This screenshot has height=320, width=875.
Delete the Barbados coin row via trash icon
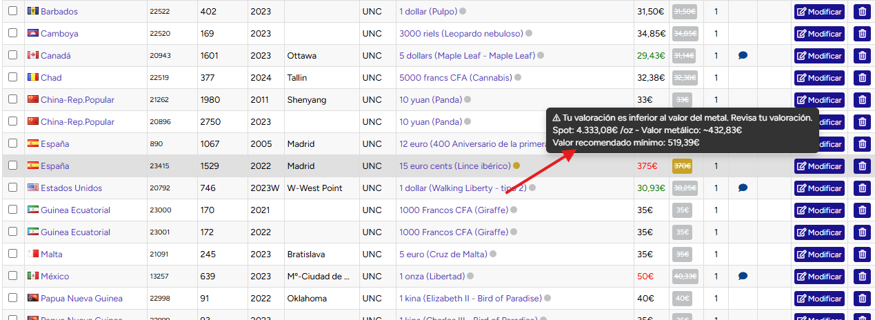(862, 12)
